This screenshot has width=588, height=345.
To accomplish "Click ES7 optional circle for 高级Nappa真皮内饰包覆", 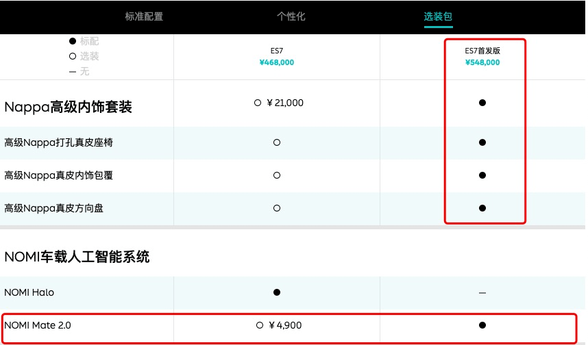I will pyautogui.click(x=277, y=175).
